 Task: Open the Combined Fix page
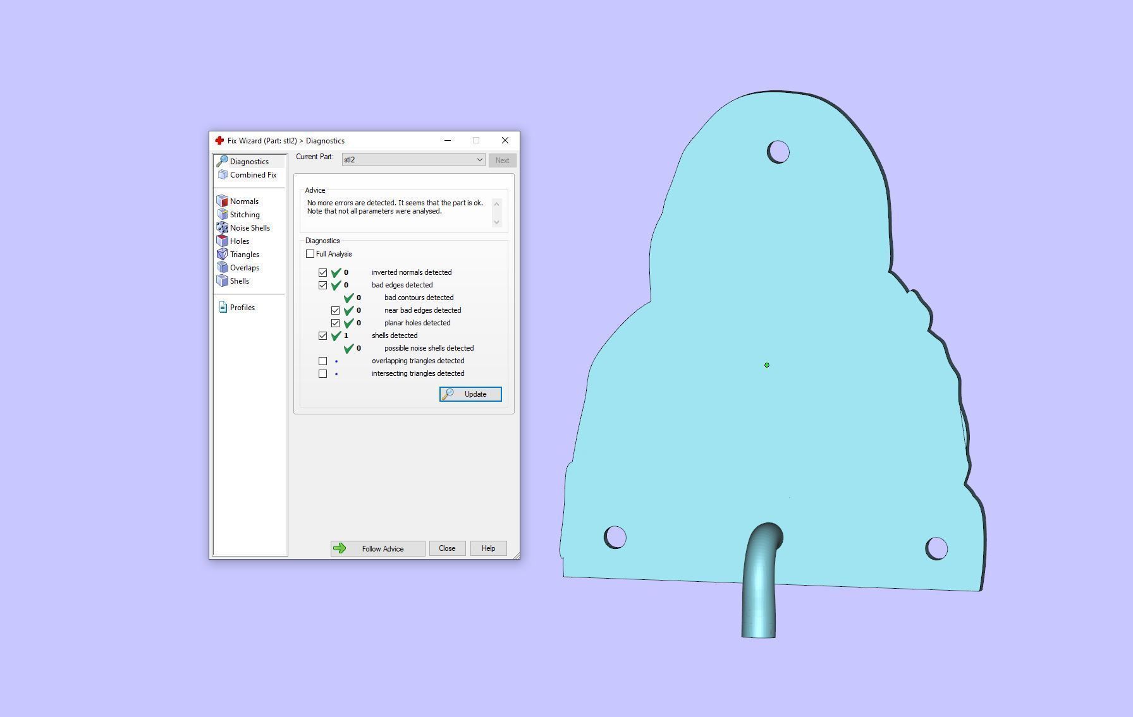tap(253, 175)
